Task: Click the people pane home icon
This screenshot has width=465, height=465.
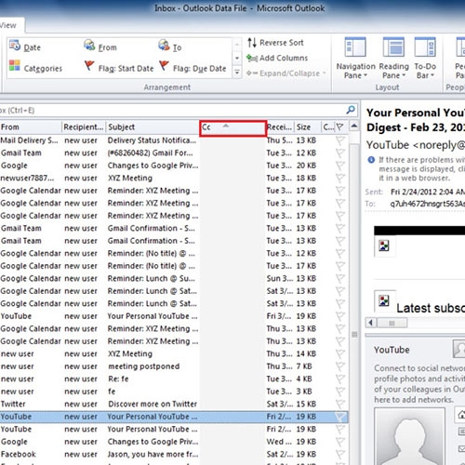Action: [460, 415]
